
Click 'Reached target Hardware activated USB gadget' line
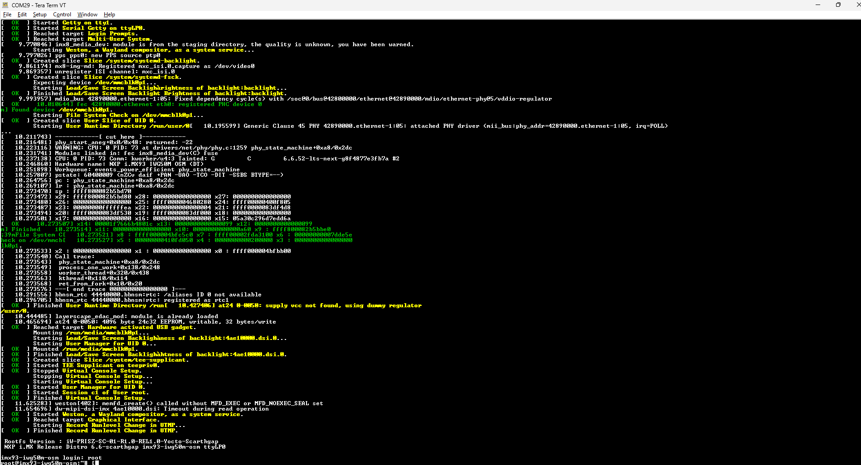tap(98, 327)
